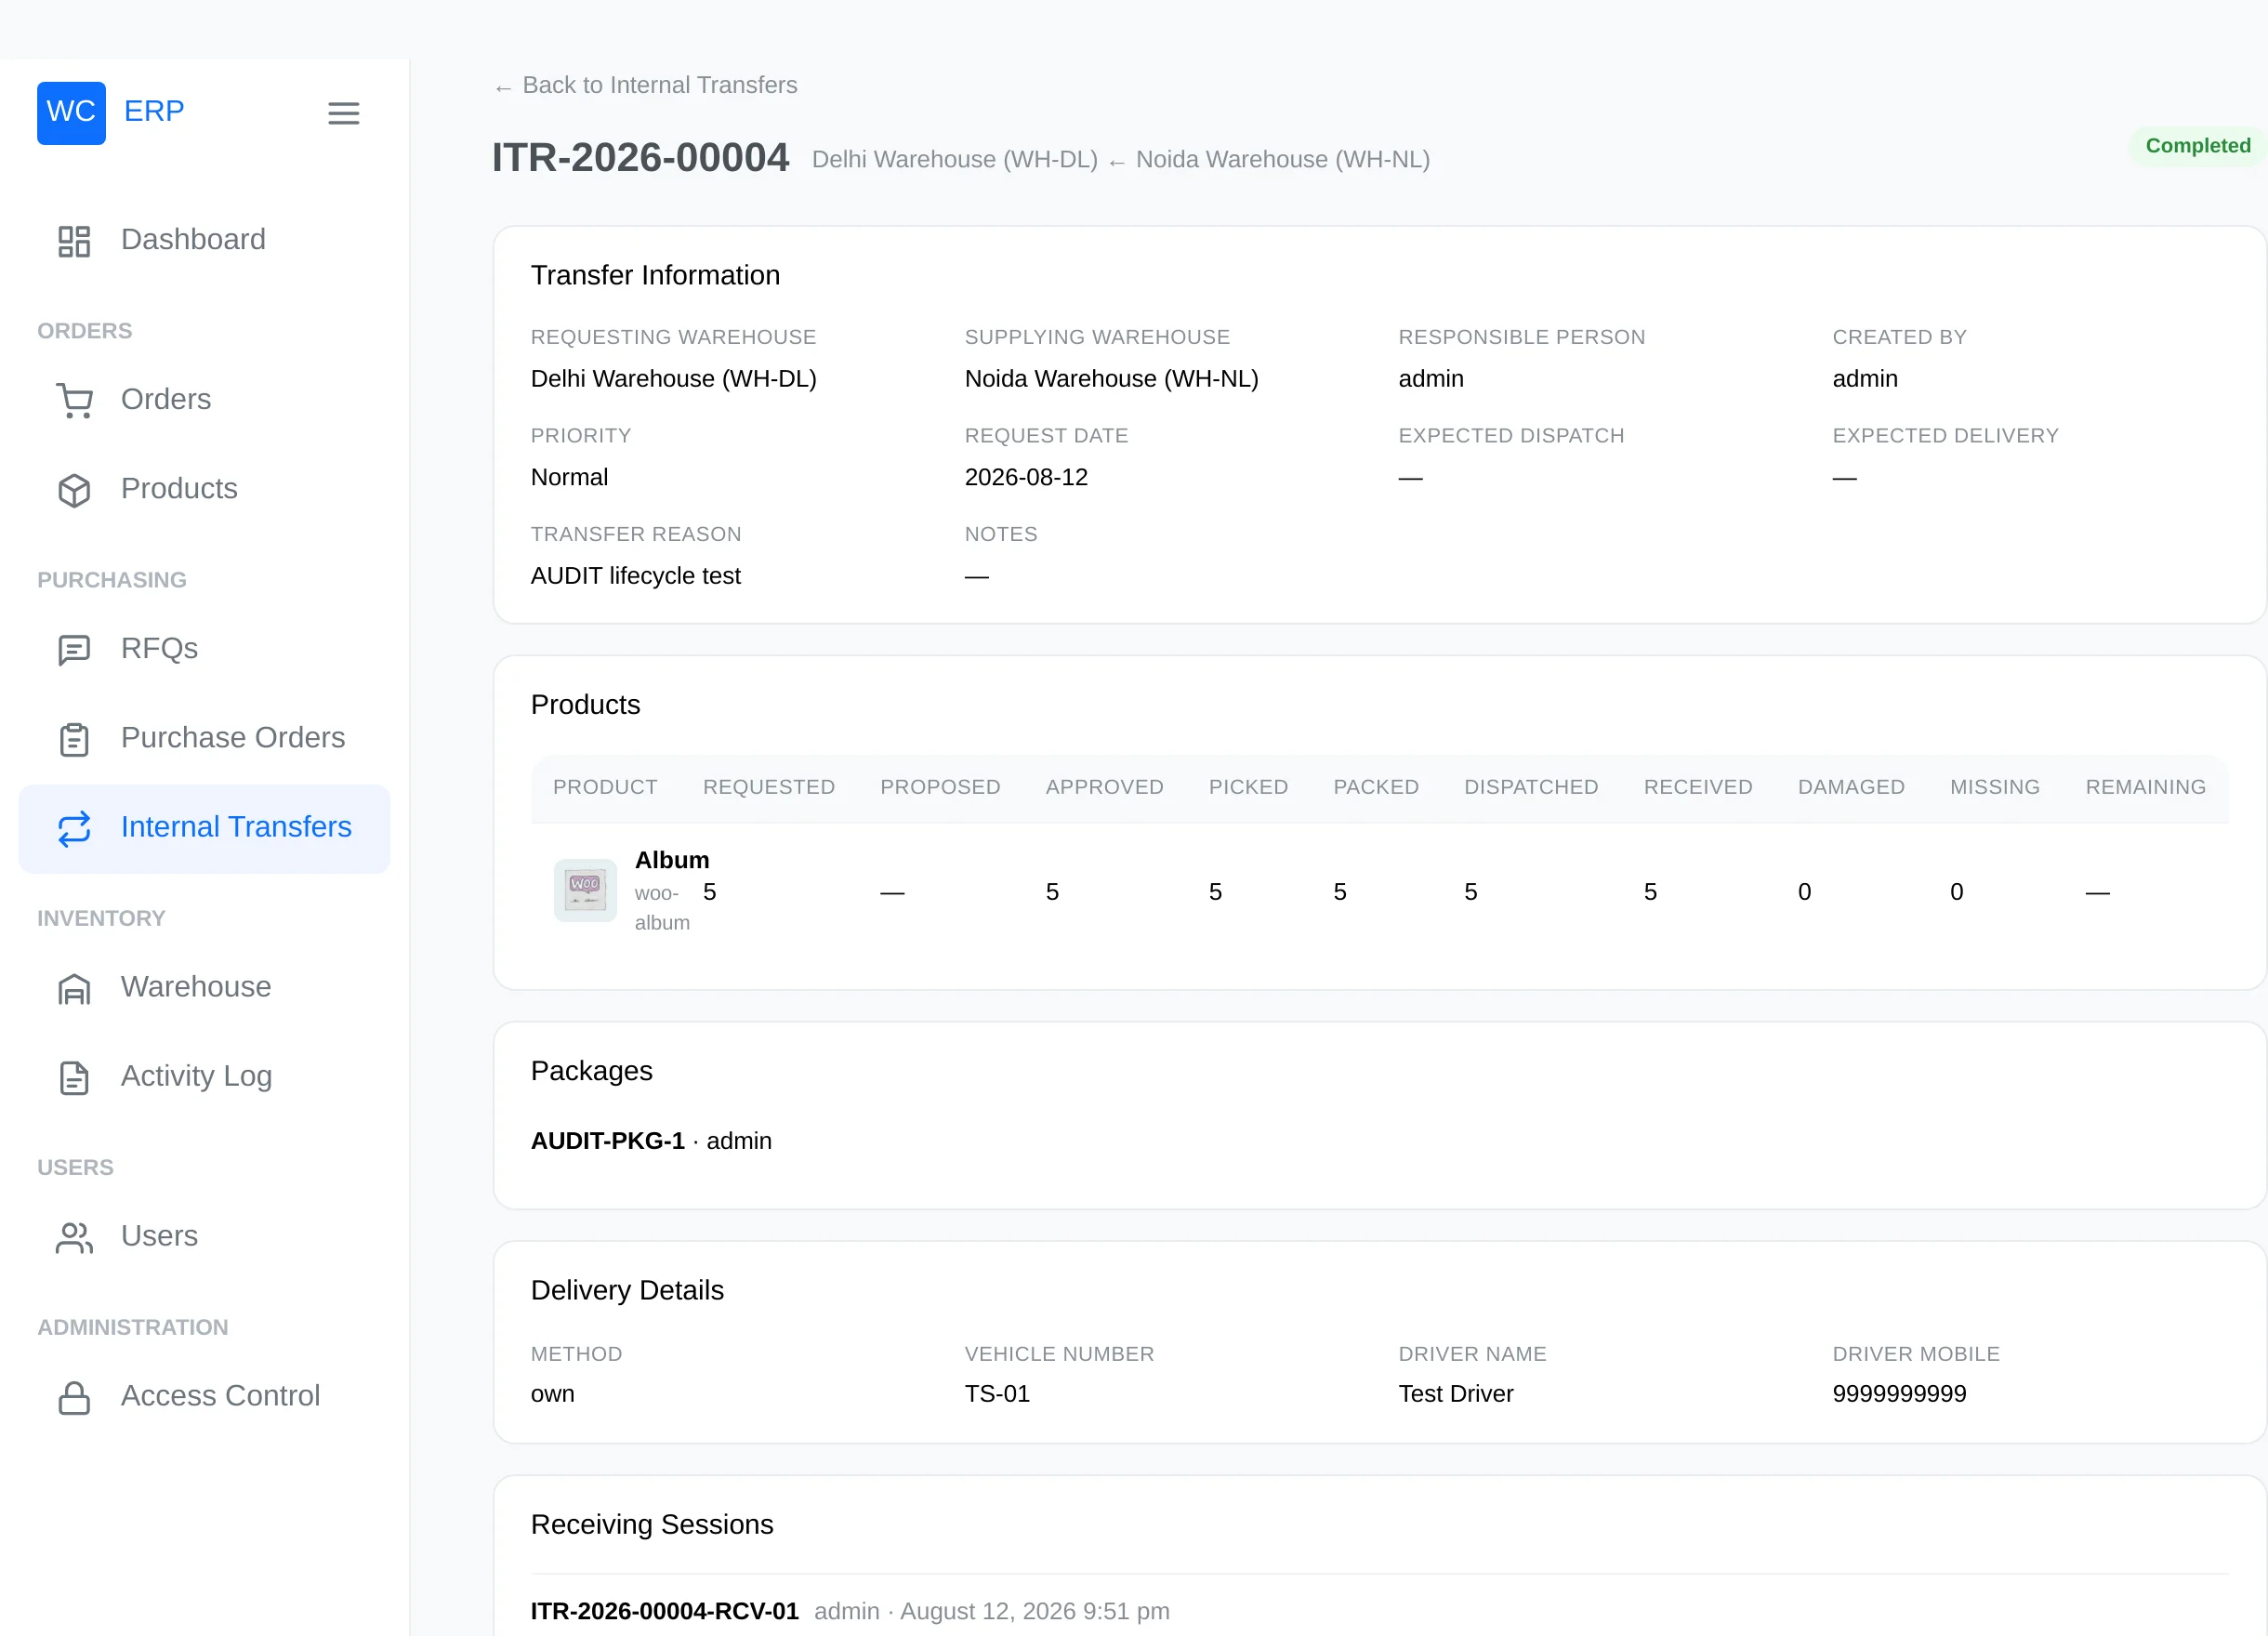Click the RFQs message icon
Image resolution: width=2268 pixels, height=1636 pixels.
pos(74,650)
